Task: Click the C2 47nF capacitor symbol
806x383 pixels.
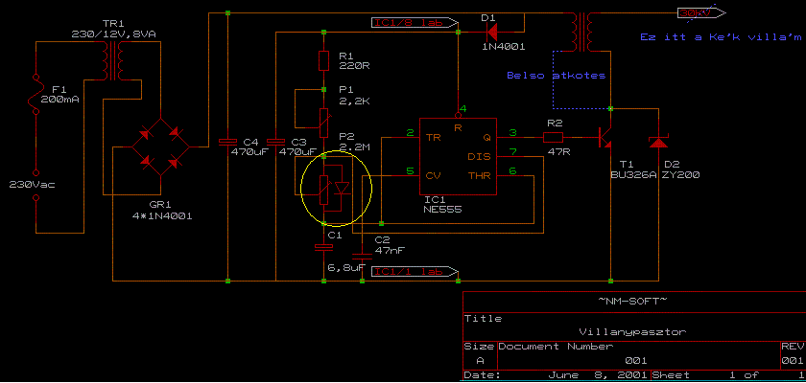Action: point(362,255)
